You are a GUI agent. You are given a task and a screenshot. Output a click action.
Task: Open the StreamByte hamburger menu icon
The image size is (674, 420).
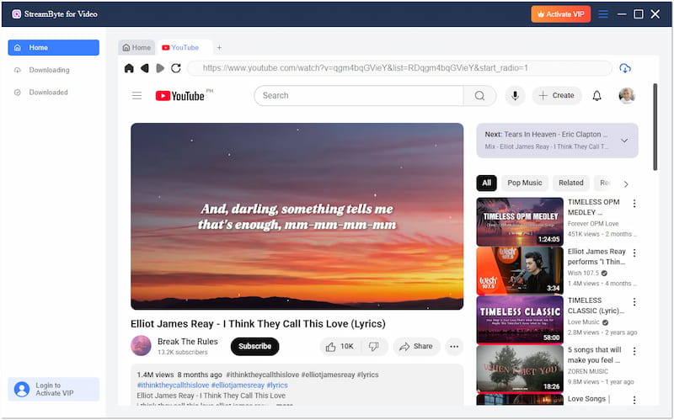click(603, 14)
